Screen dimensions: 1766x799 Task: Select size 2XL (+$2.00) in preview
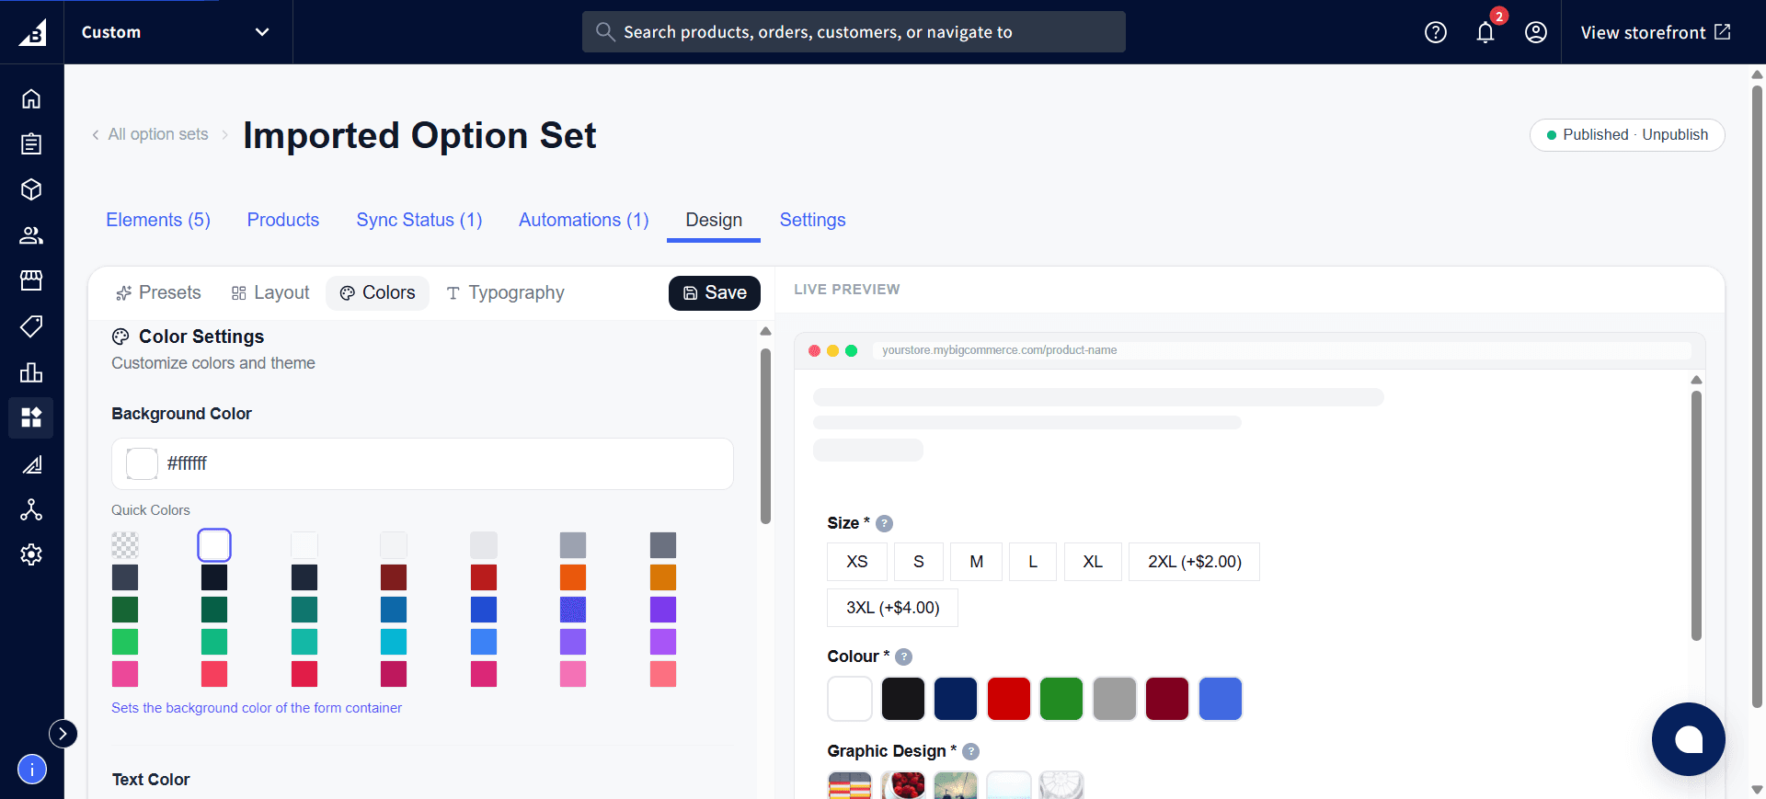click(x=1195, y=562)
